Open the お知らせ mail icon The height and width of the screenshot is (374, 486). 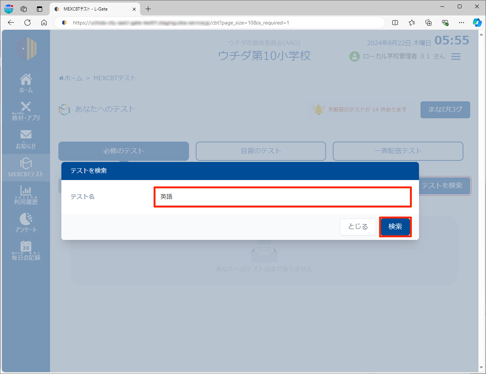point(26,139)
